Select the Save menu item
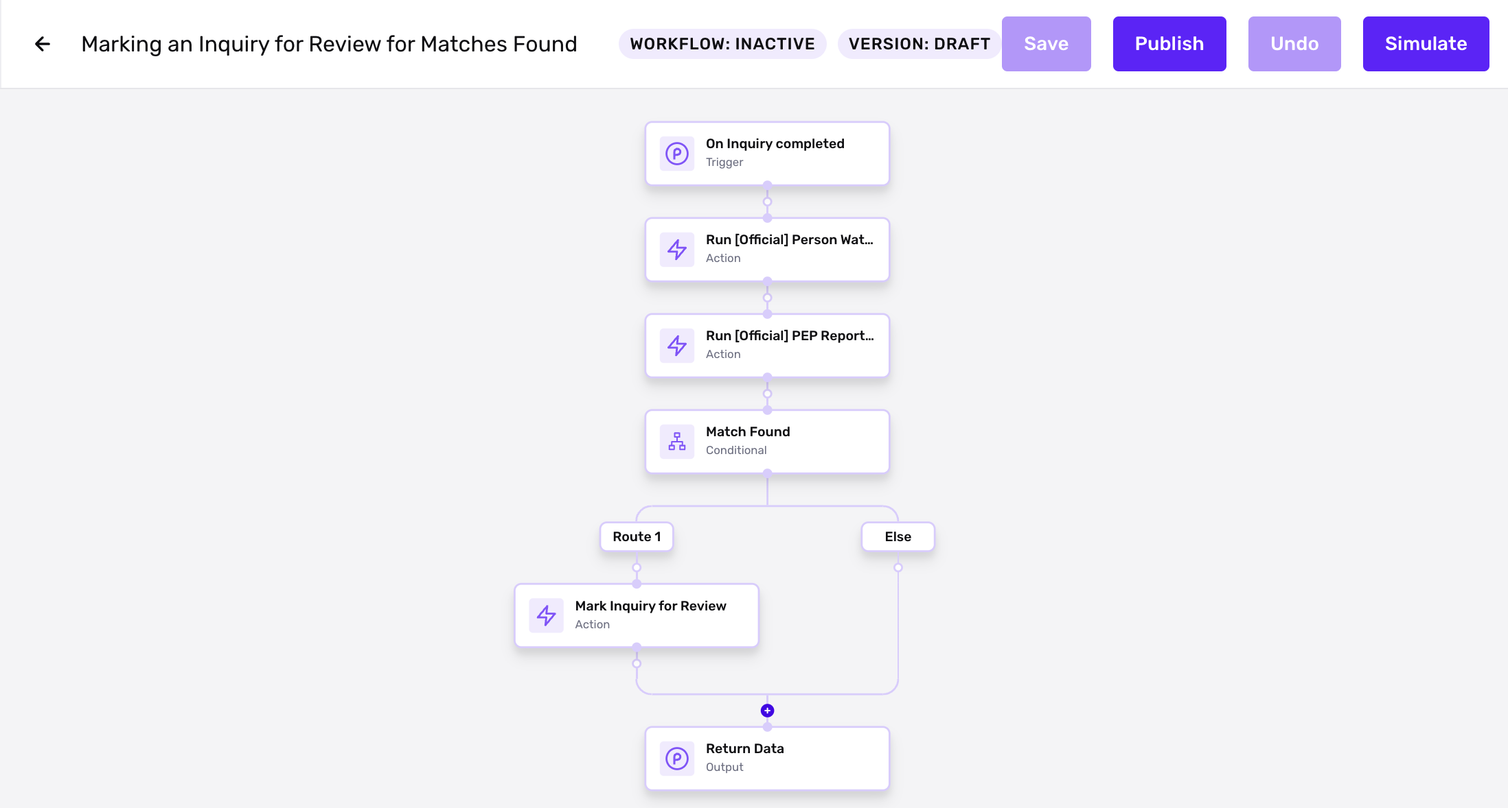 (1045, 44)
